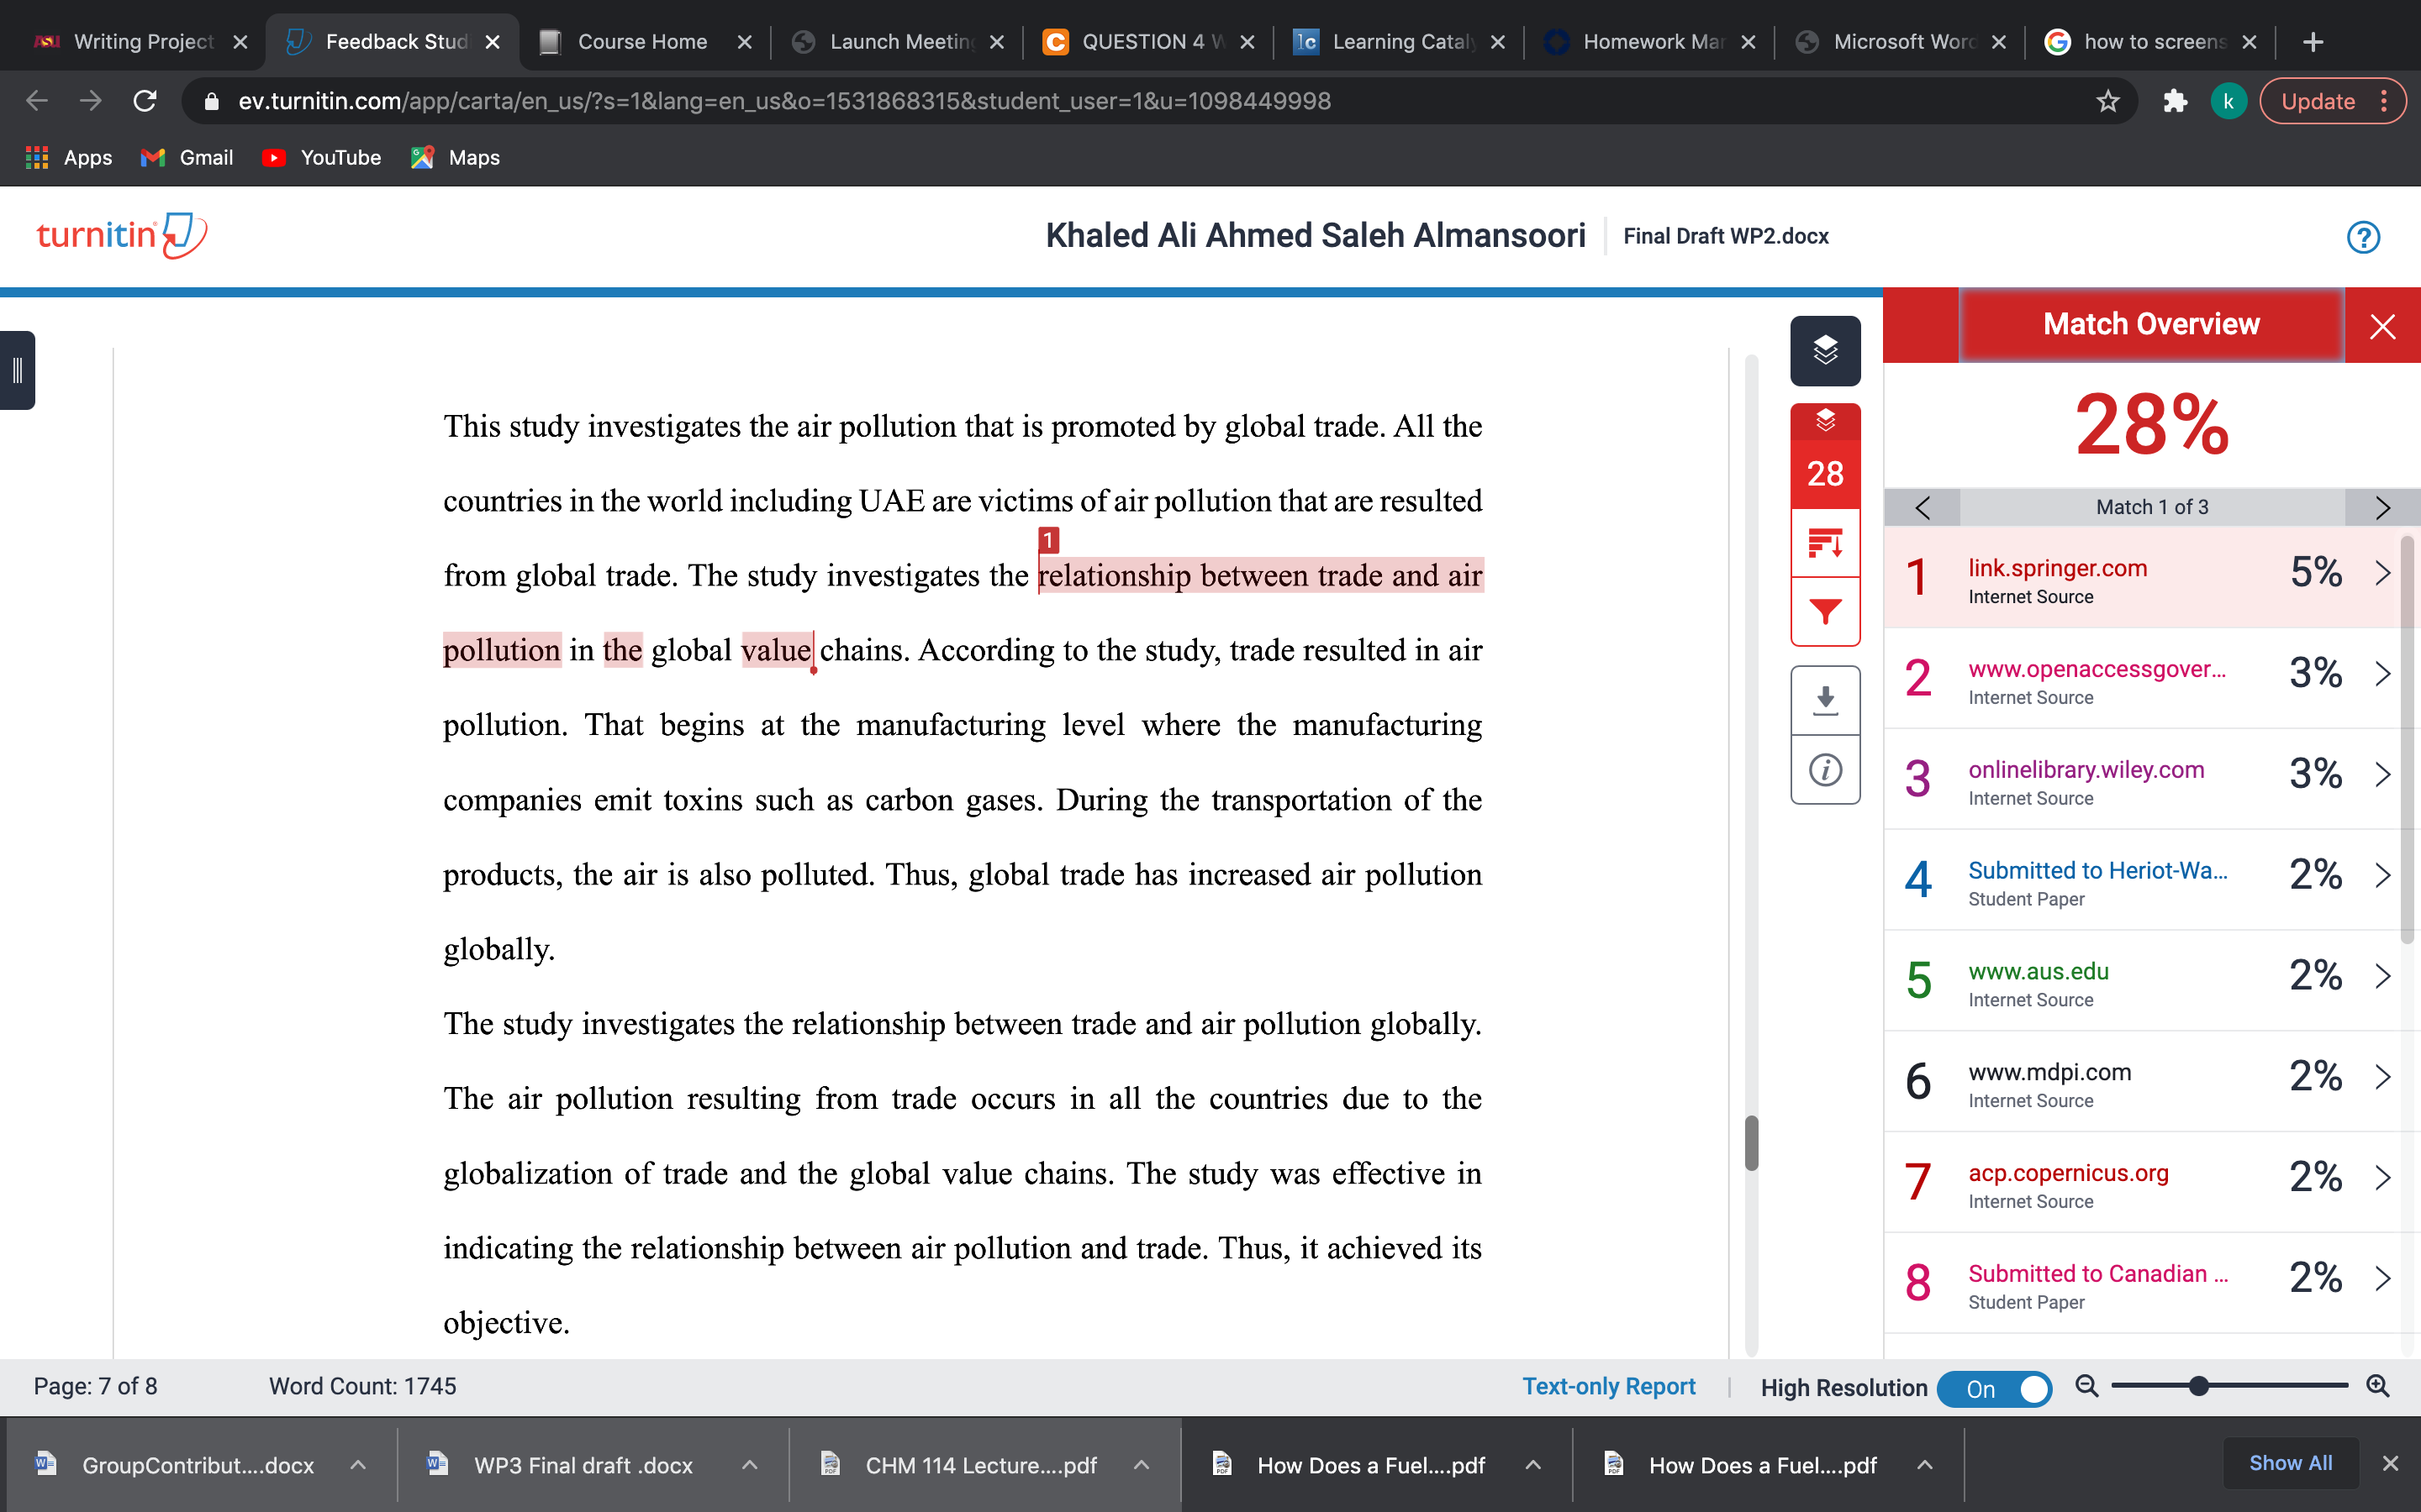Go to next match arrow
2421x1512 pixels.
pos(2382,507)
